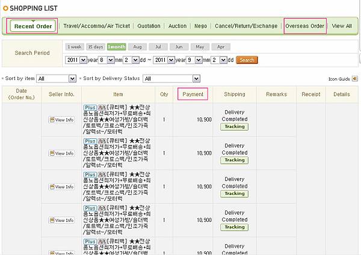The height and width of the screenshot is (255, 361).
Task: Click View Info for the third order
Action: tap(61, 186)
